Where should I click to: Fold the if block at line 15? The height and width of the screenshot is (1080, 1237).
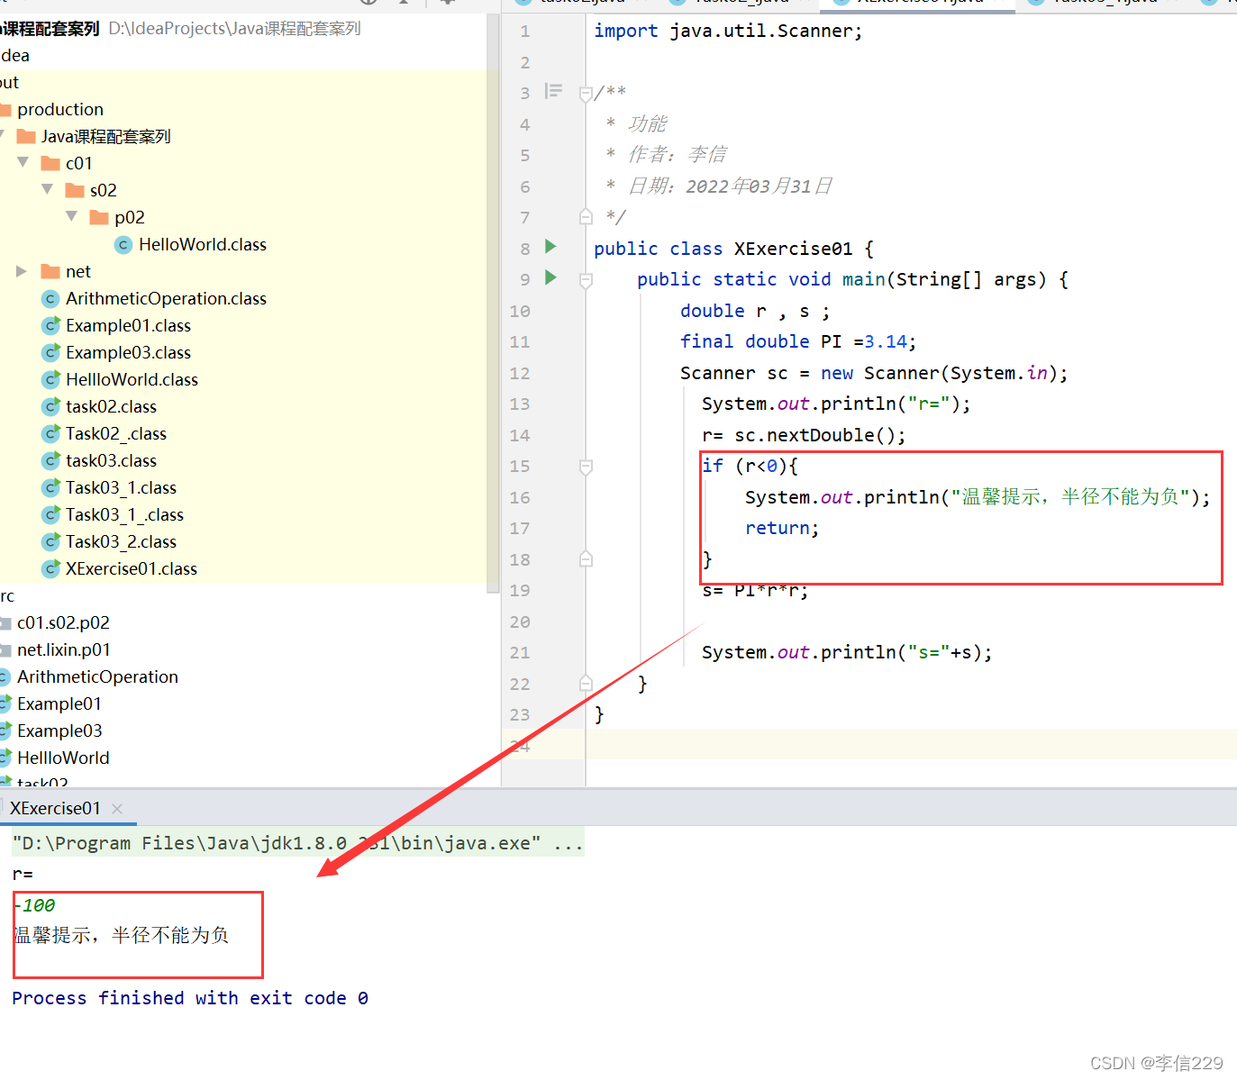586,467
